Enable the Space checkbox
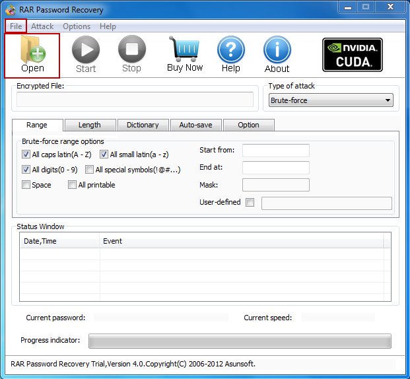410x379 pixels. [x=26, y=185]
